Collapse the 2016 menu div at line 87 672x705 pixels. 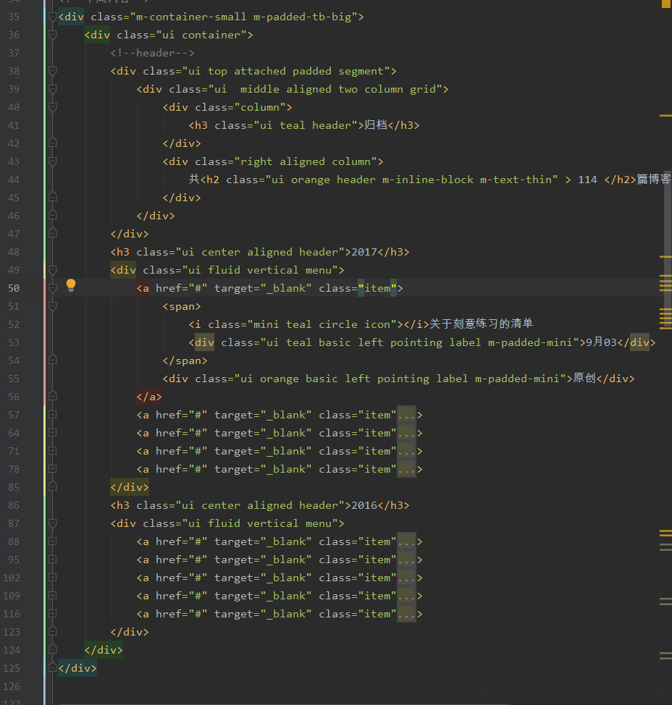[x=53, y=523]
